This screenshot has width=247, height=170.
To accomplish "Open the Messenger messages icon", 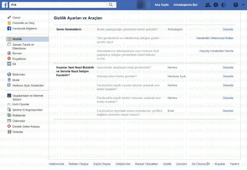I will tap(216, 5).
